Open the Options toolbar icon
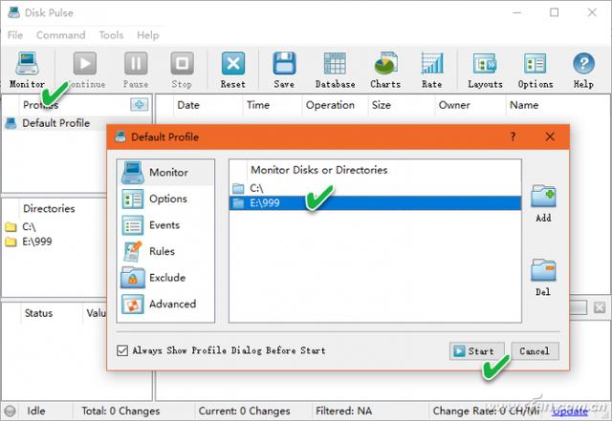Viewport: 612px width, 421px height. [535, 63]
